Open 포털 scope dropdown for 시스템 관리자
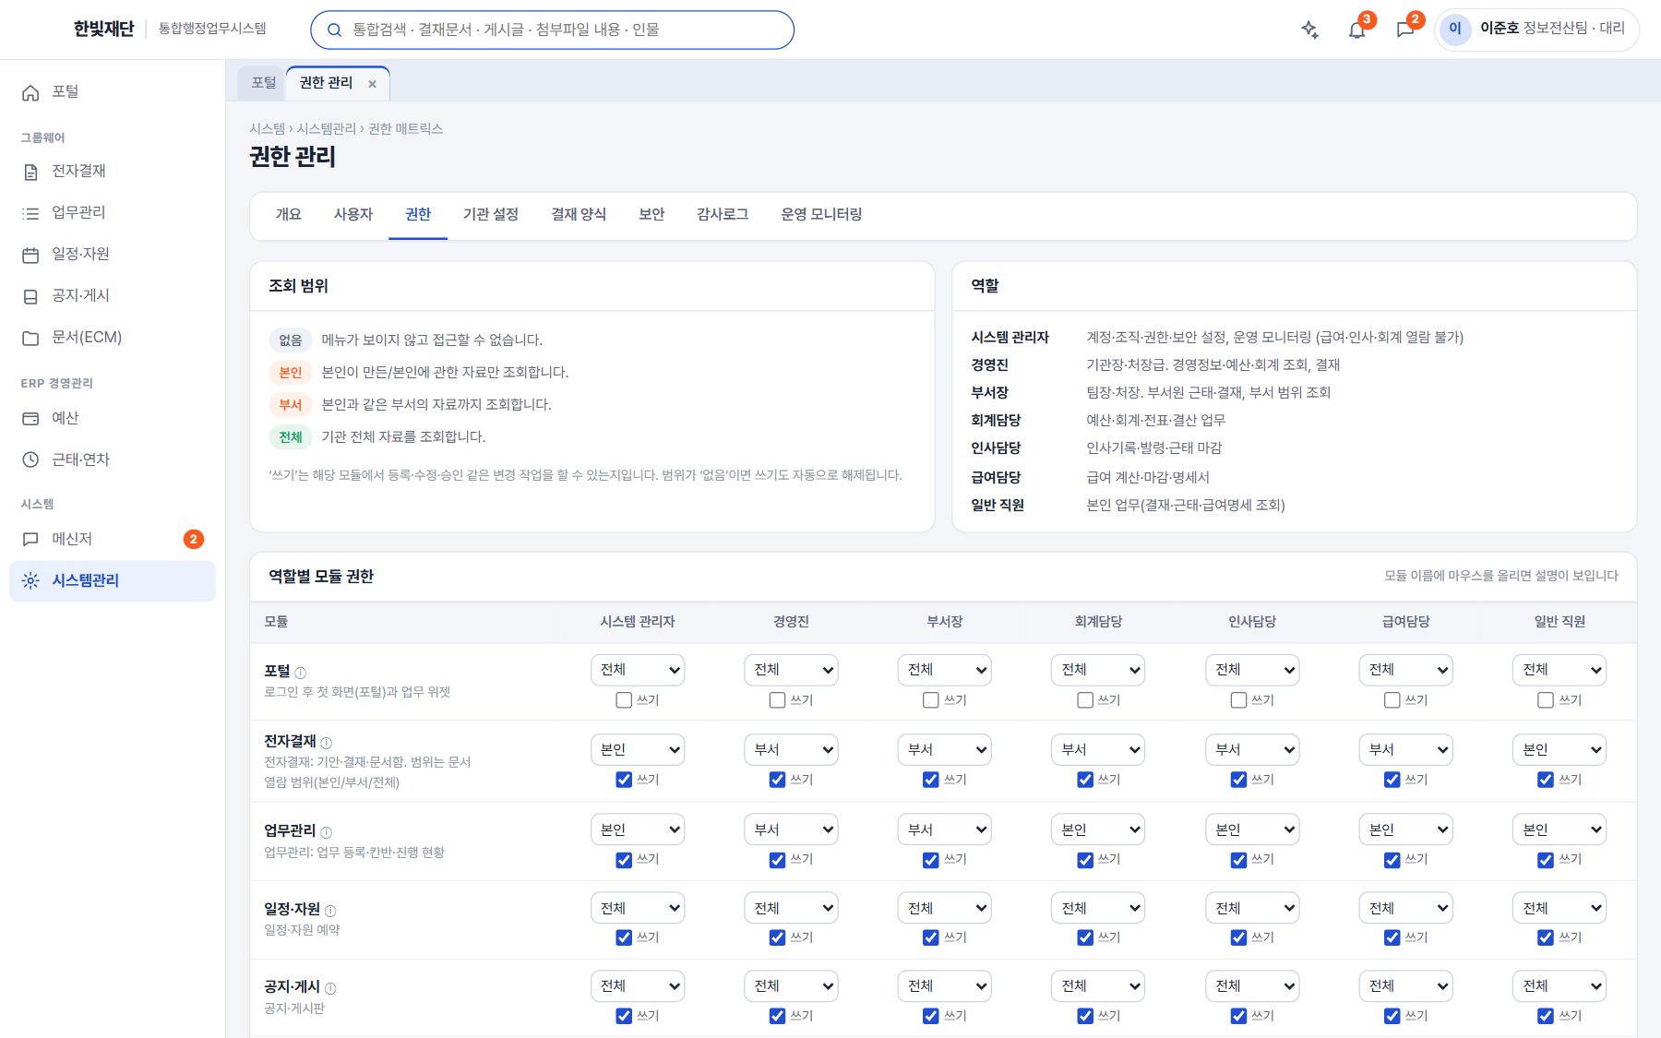This screenshot has width=1661, height=1038. pyautogui.click(x=638, y=670)
